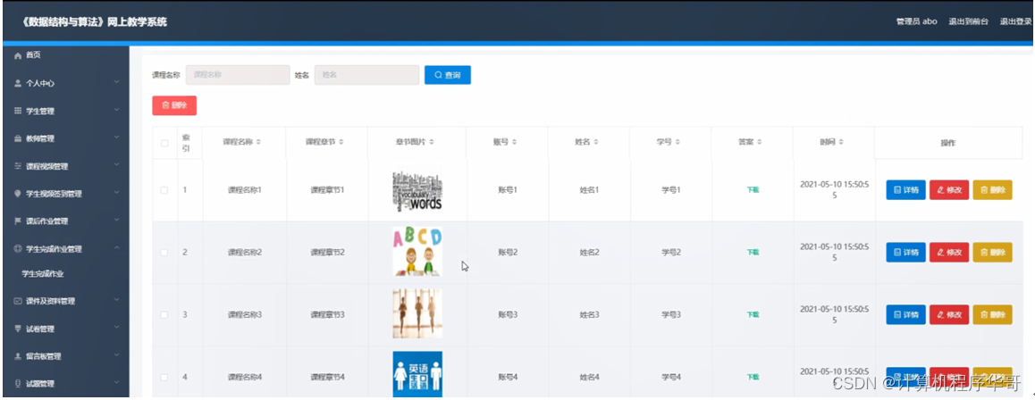Expand 课件及资料管理 with its chevron
This screenshot has height=400, width=1035.
117,300
